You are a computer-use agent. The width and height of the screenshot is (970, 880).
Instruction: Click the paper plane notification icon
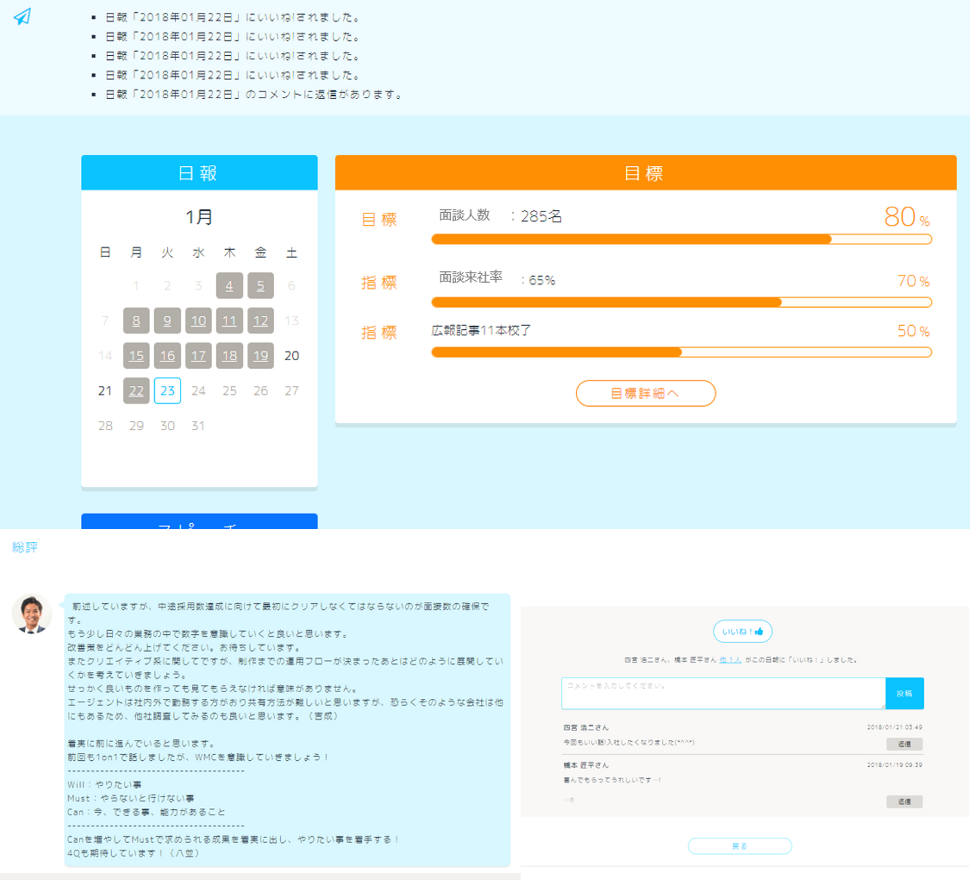(x=22, y=17)
